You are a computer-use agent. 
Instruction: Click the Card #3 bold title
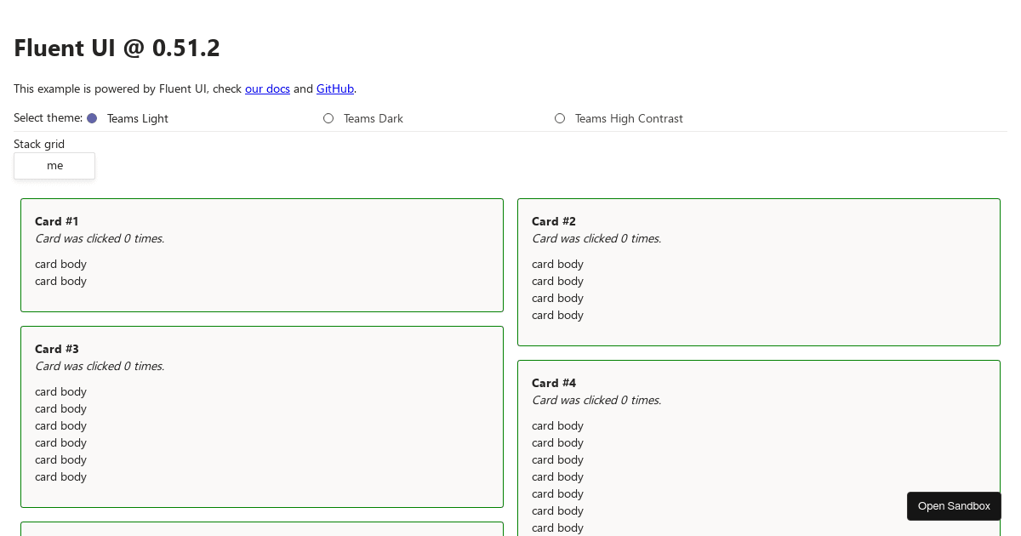[x=56, y=349]
